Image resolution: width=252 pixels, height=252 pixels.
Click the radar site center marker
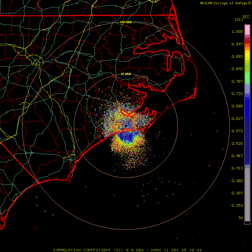126,126
